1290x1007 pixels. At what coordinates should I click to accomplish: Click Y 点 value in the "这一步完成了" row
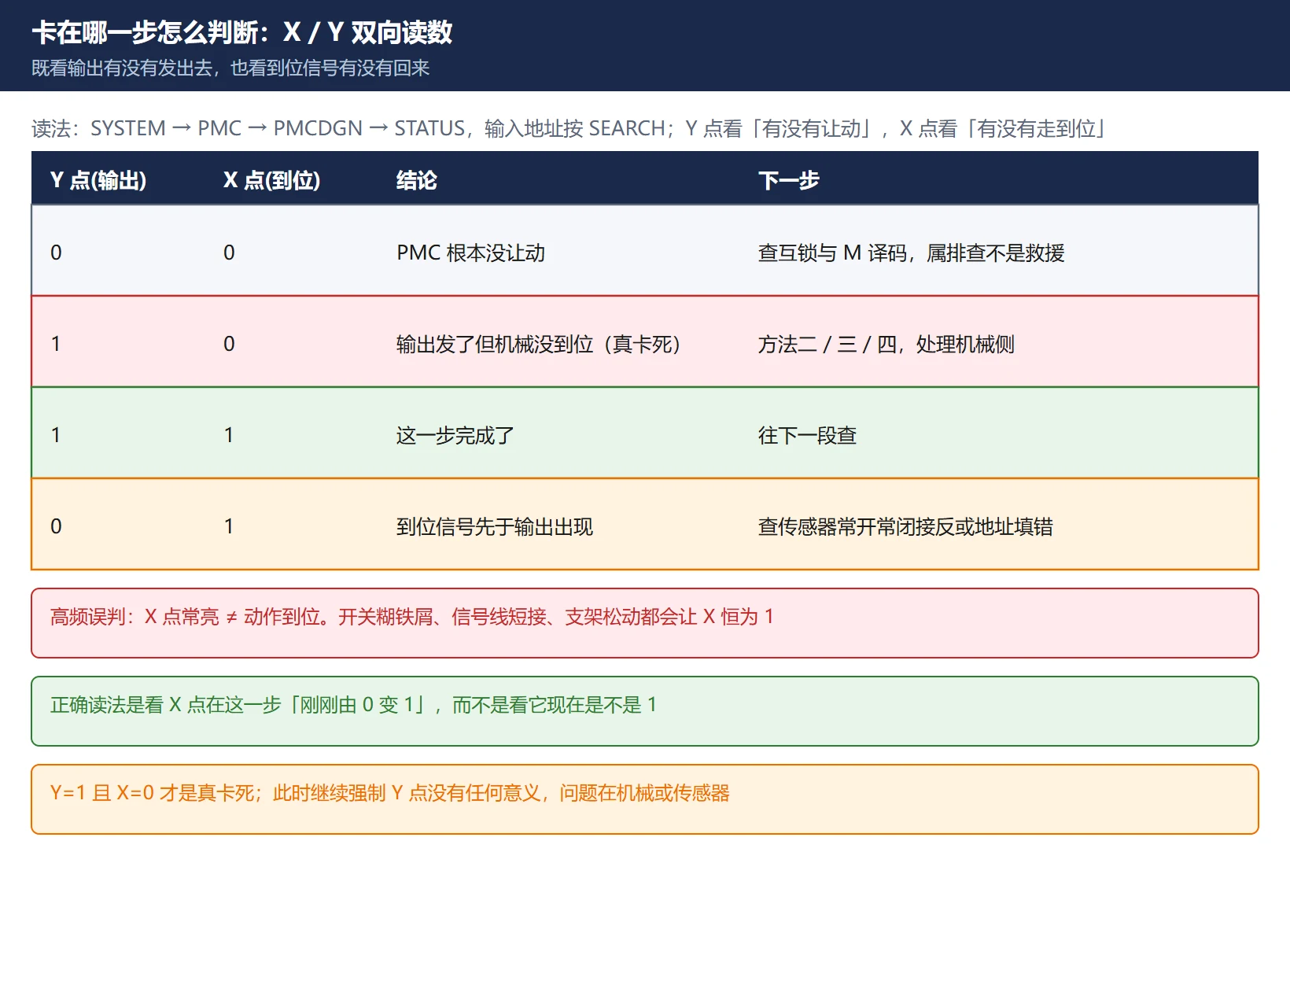(56, 435)
